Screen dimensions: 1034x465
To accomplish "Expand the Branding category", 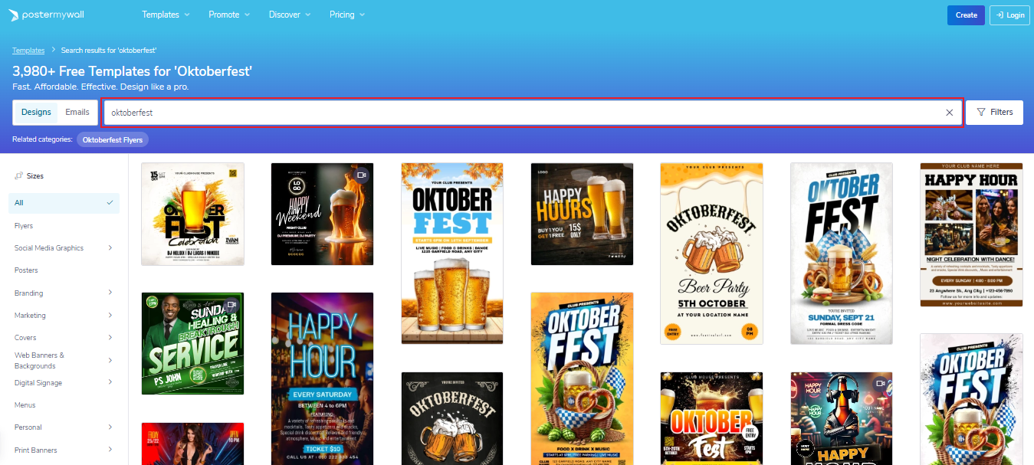I will (x=110, y=293).
